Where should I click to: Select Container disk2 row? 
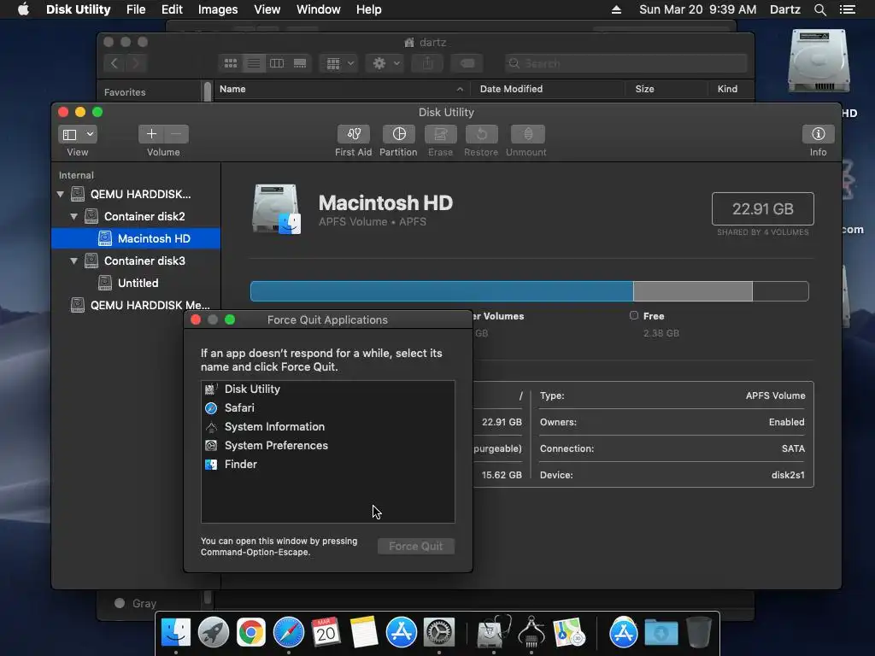136,216
